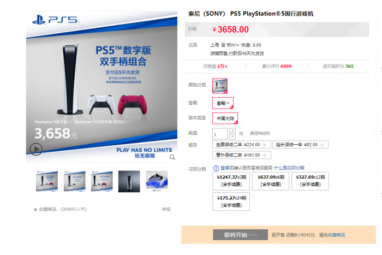Choose the ¥1247.37x3期 installment plan
This screenshot has height=255, width=382.
pyautogui.click(x=231, y=181)
